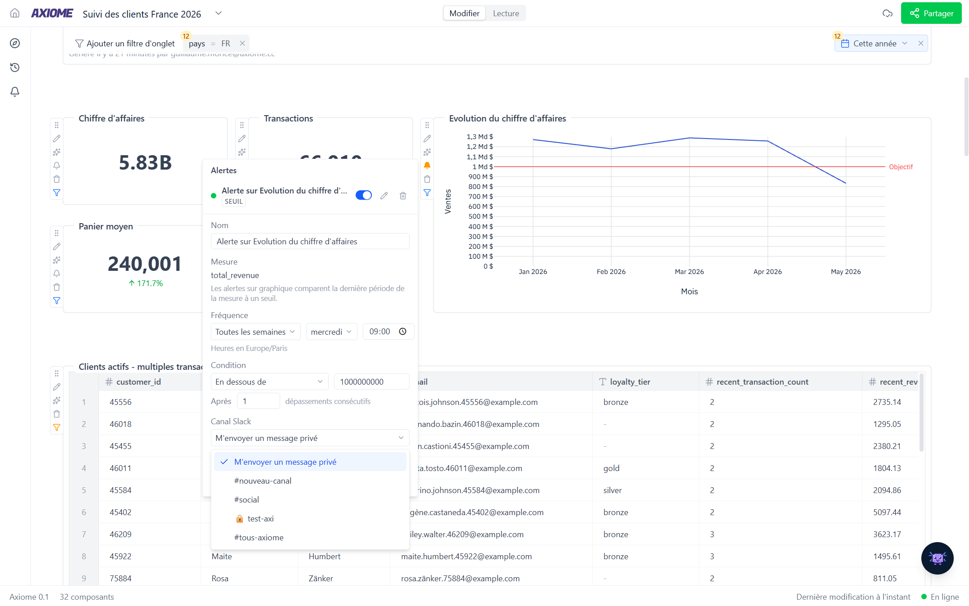Open the En dessous de condition dropdown

coord(269,382)
